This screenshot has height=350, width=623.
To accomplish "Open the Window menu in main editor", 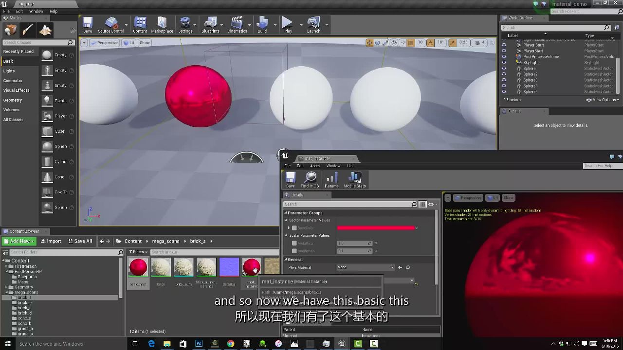I will (x=36, y=11).
